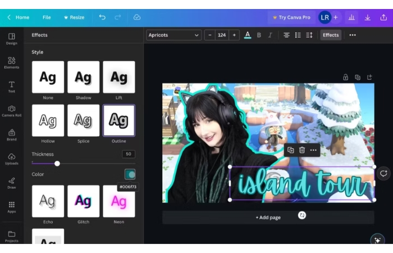Add collaborator with plus button
Image resolution: width=393 pixels, height=253 pixels.
[336, 17]
